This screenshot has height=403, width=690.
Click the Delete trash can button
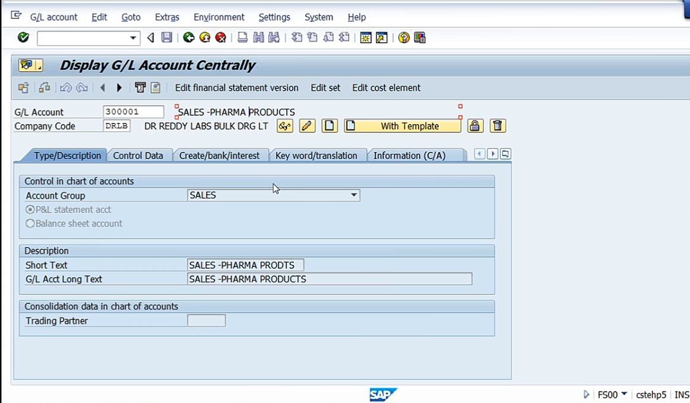pos(498,126)
